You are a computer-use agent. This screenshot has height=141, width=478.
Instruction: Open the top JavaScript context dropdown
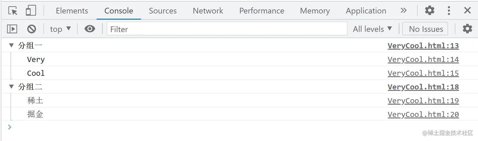(60, 29)
